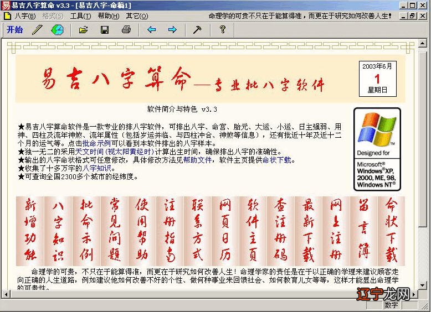The width and height of the screenshot is (431, 312).
Task: Open the blue 八字知识 text link
Action: click(97, 168)
